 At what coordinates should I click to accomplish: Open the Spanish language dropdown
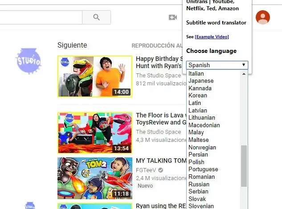[x=217, y=65]
